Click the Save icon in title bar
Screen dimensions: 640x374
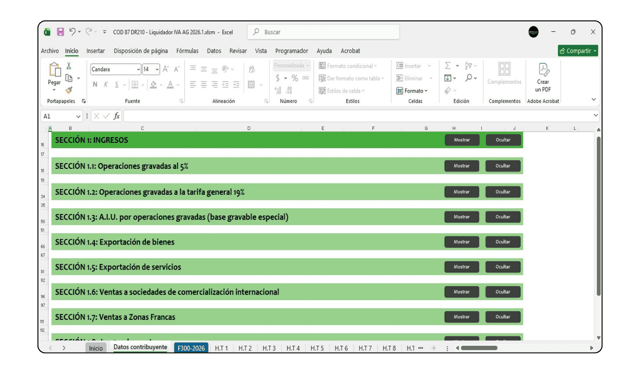pos(60,32)
